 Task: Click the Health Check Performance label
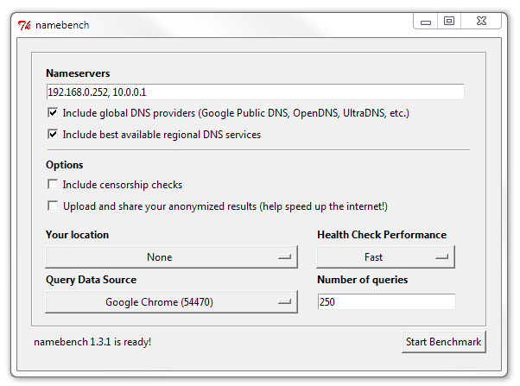click(x=382, y=235)
